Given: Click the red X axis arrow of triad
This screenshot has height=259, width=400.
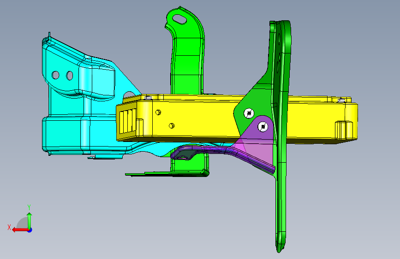Looking at the screenshot, I should pyautogui.click(x=20, y=230).
